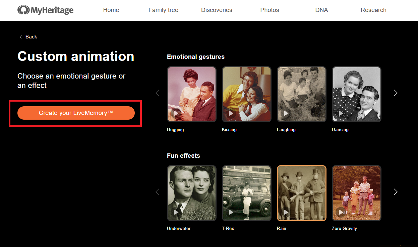Select the Hugging gesture thumbnail
The height and width of the screenshot is (247, 418).
point(192,94)
